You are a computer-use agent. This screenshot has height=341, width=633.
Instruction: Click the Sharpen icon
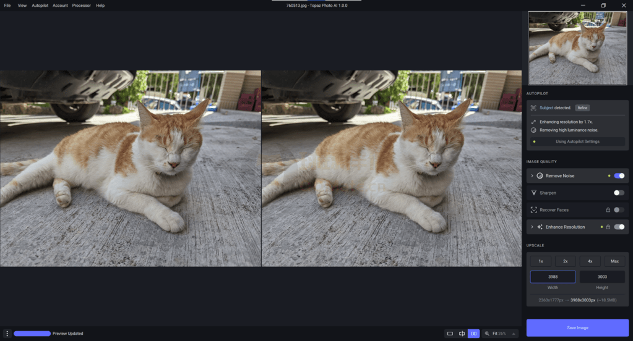click(534, 193)
